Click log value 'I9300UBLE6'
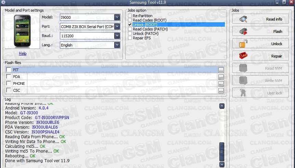 point(48,122)
